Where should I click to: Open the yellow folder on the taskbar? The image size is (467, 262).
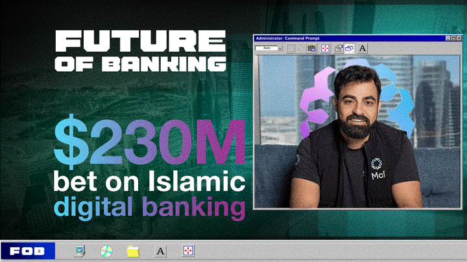pos(133,251)
